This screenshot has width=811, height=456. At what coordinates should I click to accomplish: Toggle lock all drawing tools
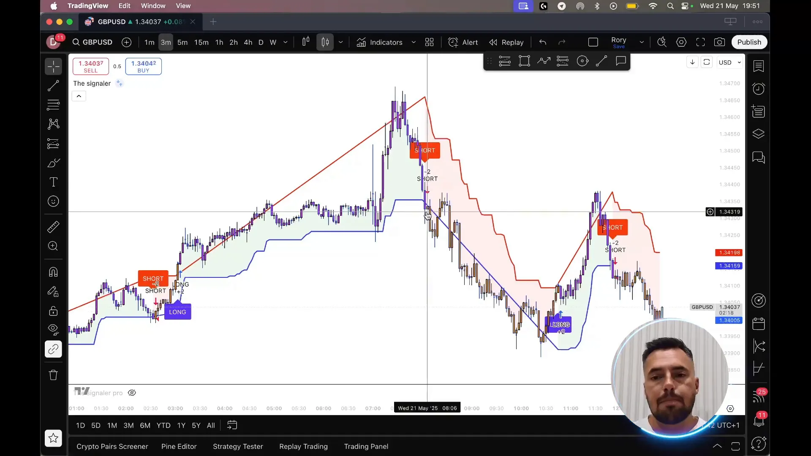[x=53, y=311]
